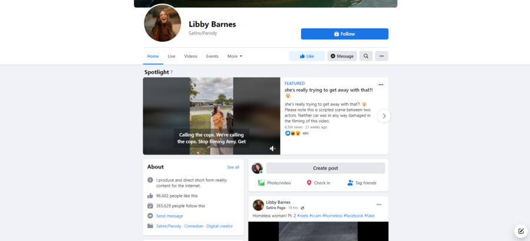Click the new message compose icon
Image resolution: width=530 pixels, height=241 pixels.
point(521,231)
